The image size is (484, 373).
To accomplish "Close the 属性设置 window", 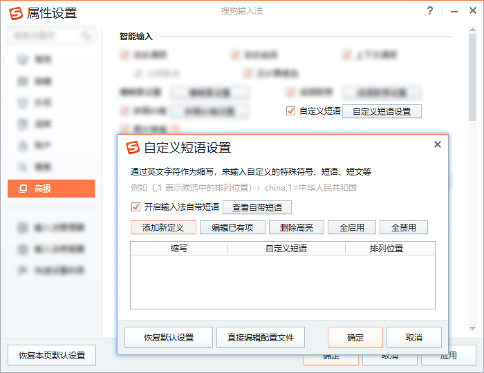I will coord(472,11).
